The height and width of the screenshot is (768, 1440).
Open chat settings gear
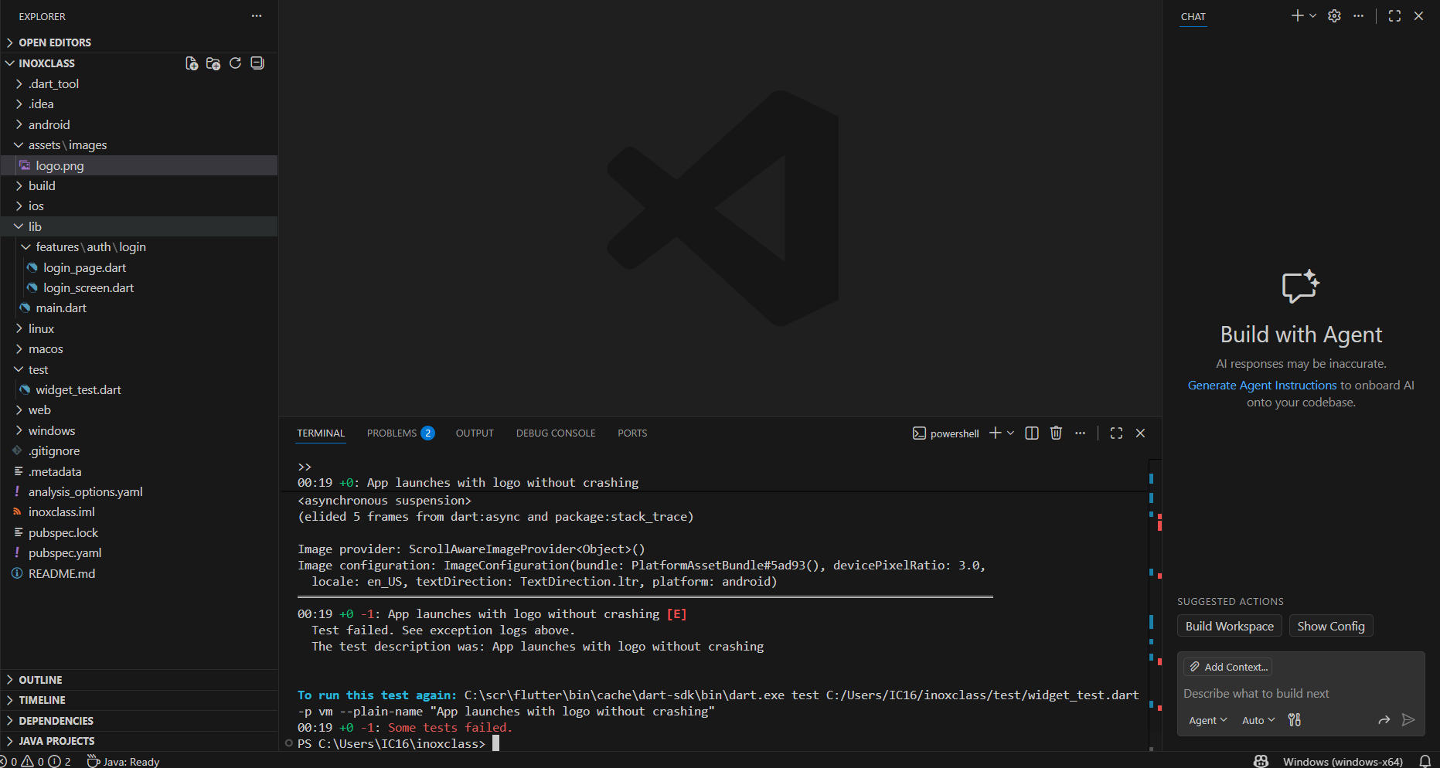(x=1334, y=15)
